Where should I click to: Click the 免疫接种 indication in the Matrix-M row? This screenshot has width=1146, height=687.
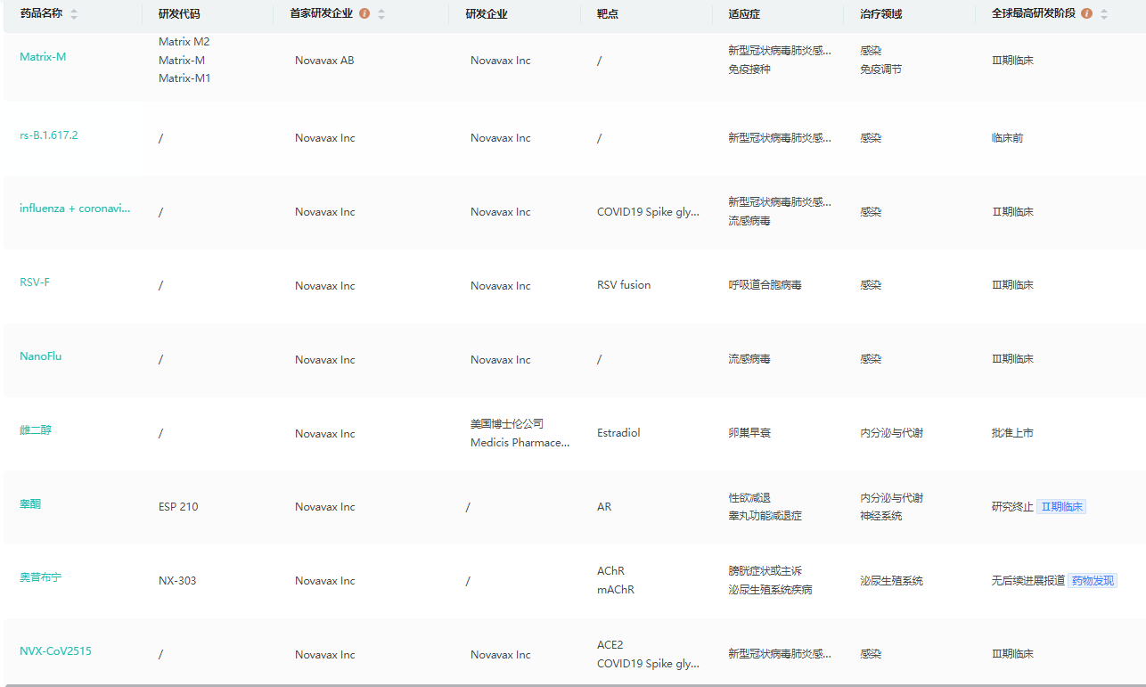pyautogui.click(x=749, y=70)
